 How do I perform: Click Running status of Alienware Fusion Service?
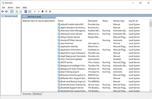(106, 34)
